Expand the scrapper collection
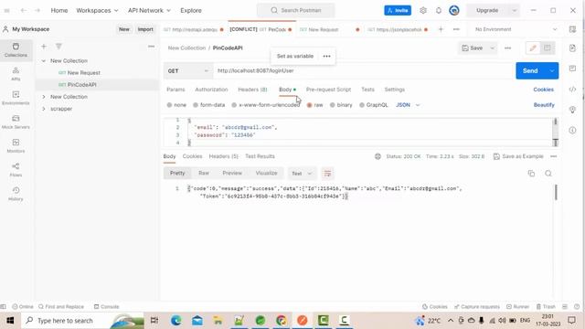 point(44,109)
